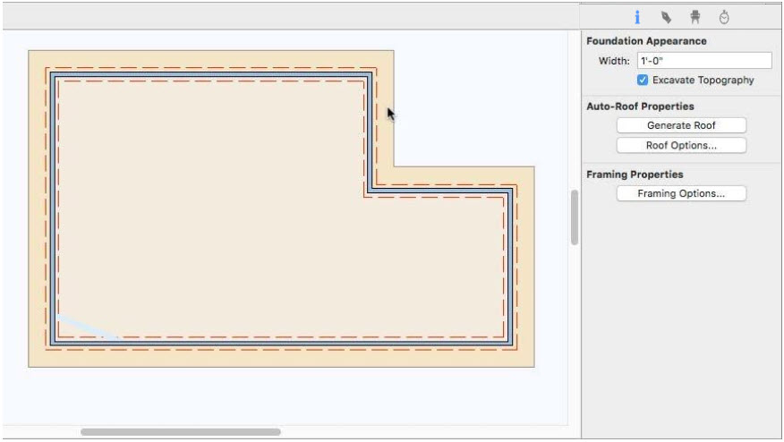Click the Foundation Appearance section header
This screenshot has width=784, height=442.
[x=646, y=41]
